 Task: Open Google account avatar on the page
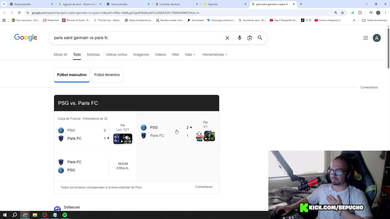point(377,38)
